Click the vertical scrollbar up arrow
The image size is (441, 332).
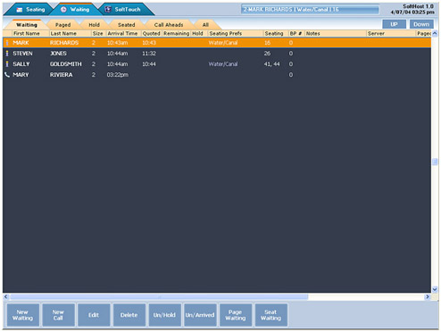point(435,34)
